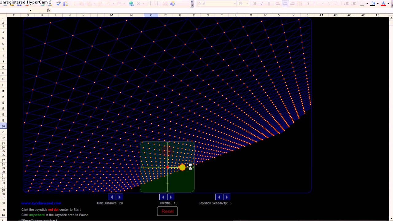Click the Spelling check toolbar icon
The image size is (393, 221).
pos(59,4)
